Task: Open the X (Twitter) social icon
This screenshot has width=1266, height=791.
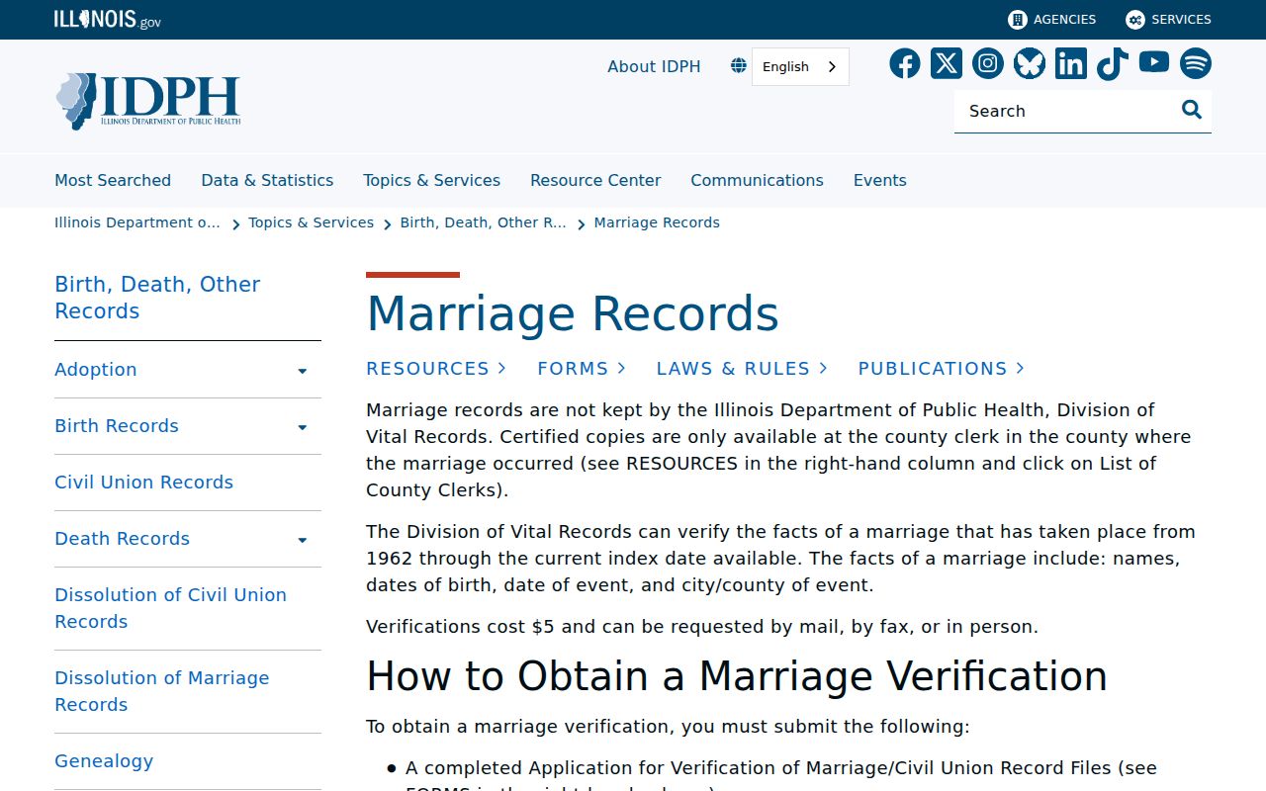Action: pos(947,63)
